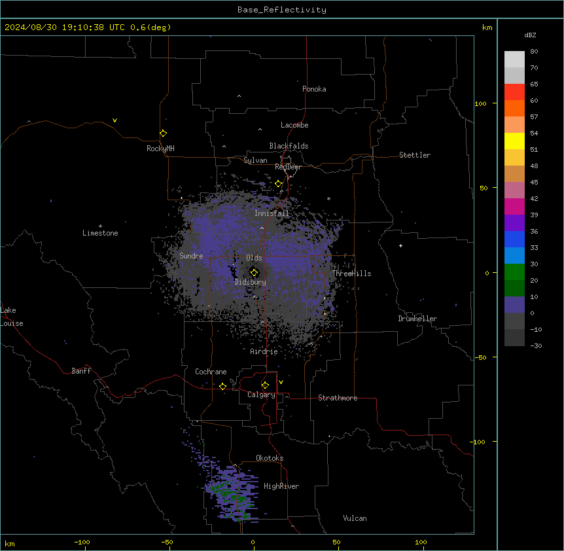The height and width of the screenshot is (551, 564).
Task: Click the Limestone label
Action: click(100, 233)
